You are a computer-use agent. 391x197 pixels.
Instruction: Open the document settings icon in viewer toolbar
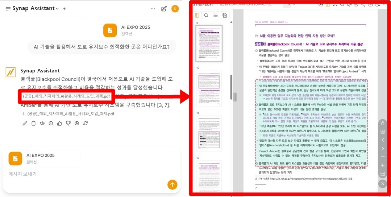(x=378, y=4)
